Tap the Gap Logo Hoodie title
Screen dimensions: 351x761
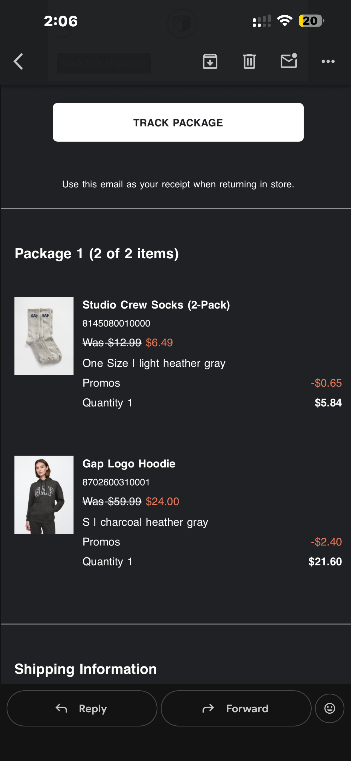129,464
